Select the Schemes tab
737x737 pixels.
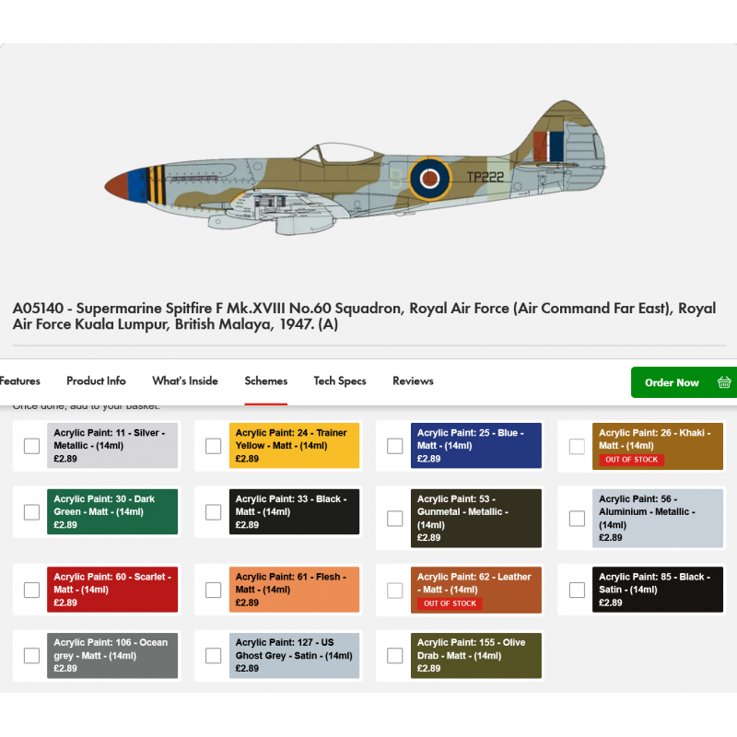point(265,380)
